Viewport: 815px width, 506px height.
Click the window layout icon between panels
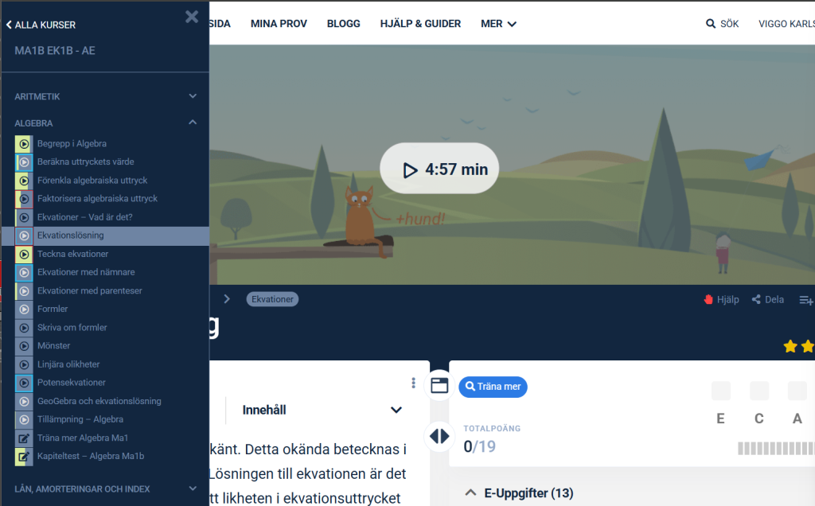(439, 386)
